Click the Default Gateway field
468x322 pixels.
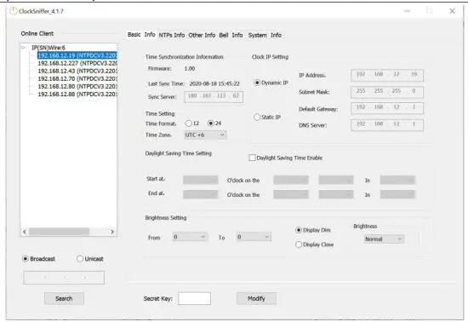click(x=387, y=108)
